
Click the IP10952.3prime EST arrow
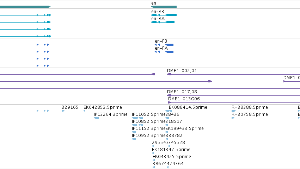click(x=134, y=139)
